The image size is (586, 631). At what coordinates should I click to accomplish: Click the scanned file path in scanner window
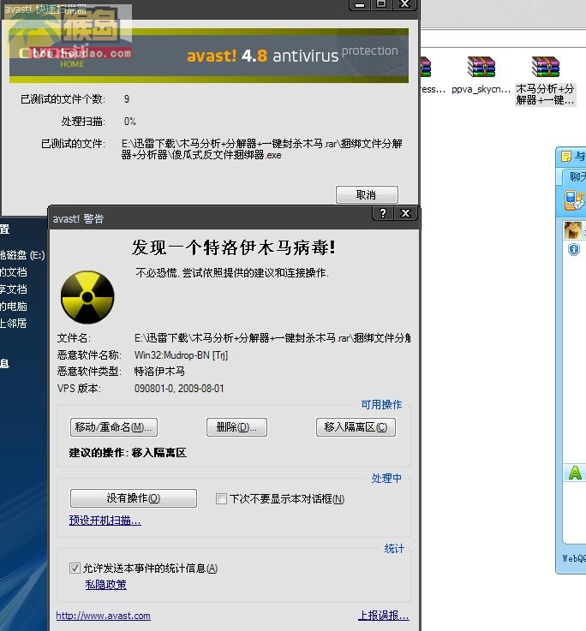click(x=262, y=149)
